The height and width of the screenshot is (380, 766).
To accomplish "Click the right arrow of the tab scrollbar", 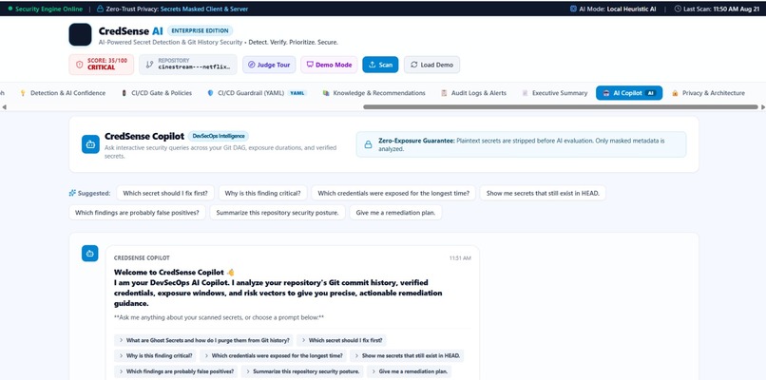I will [762, 107].
